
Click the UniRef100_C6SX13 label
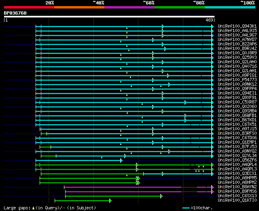tap(237, 196)
